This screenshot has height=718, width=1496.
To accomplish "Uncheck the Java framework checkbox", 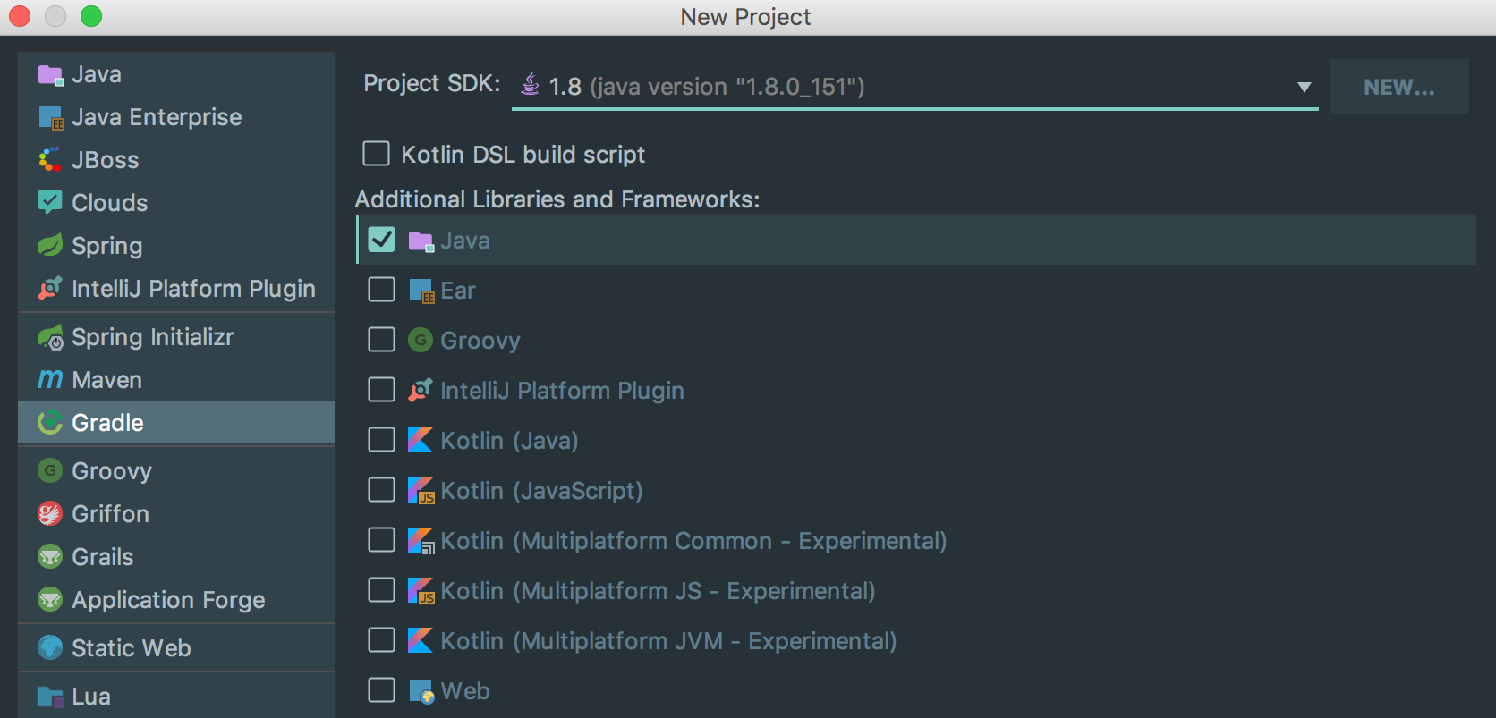I will pyautogui.click(x=382, y=240).
